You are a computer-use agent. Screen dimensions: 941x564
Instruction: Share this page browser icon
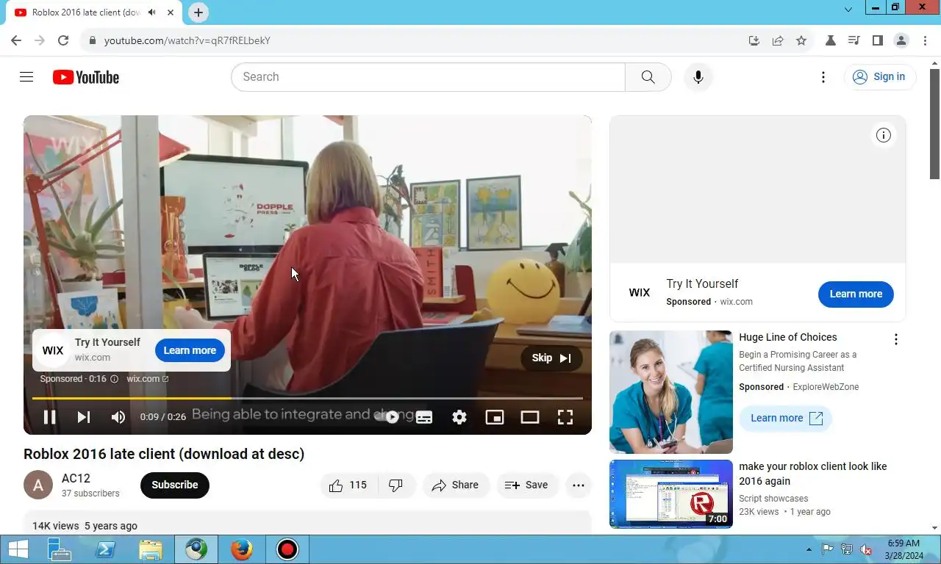(x=778, y=40)
